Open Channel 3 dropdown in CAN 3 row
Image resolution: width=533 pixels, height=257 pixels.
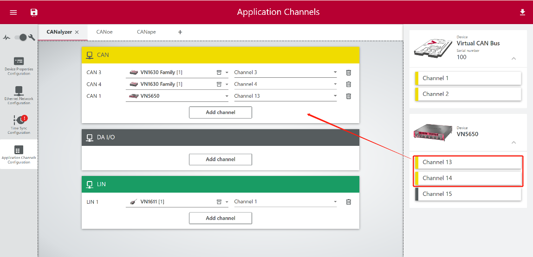click(x=285, y=73)
